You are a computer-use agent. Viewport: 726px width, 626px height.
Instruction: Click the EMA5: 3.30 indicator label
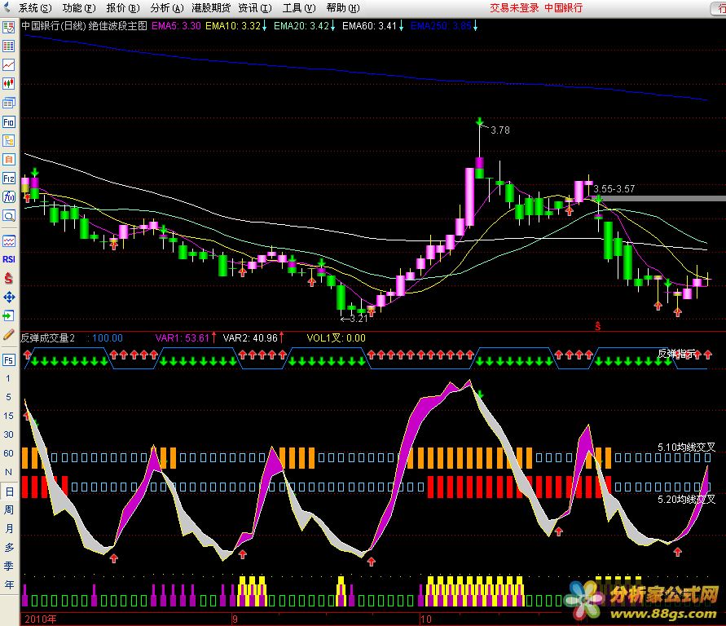point(176,26)
